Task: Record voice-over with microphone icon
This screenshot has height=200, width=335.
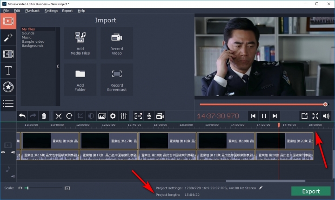Action: 149,116
